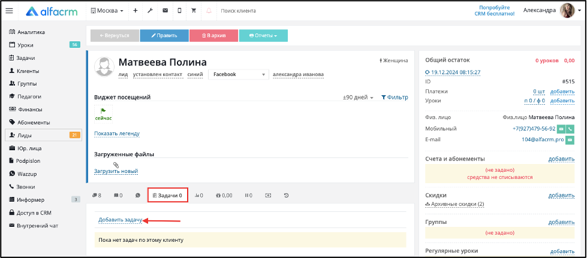Click the mail icon next to E-mail address
This screenshot has width=587, height=258.
(570, 140)
